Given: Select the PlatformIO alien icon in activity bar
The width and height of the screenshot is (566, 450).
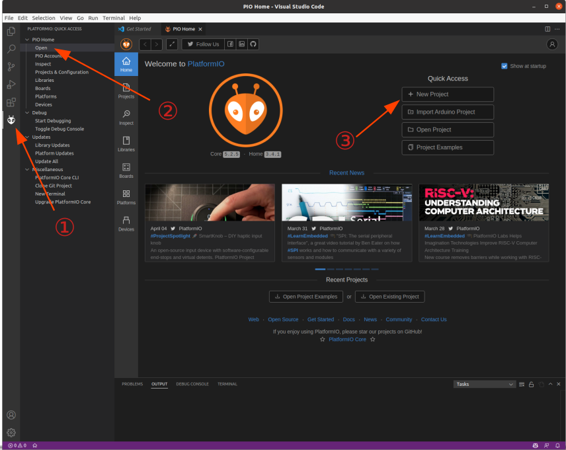Looking at the screenshot, I should coord(11,120).
